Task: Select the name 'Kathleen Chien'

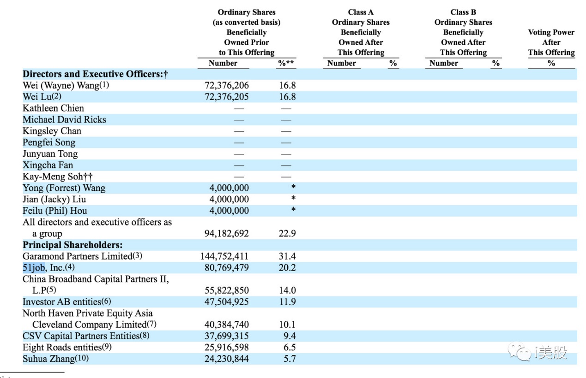Action: (54, 108)
